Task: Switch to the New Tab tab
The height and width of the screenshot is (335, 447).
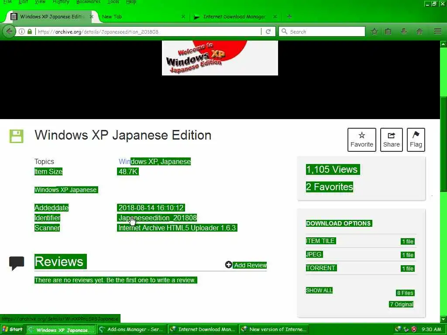Action: 143,17
